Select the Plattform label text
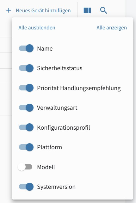The height and width of the screenshot is (203, 136). (49, 147)
